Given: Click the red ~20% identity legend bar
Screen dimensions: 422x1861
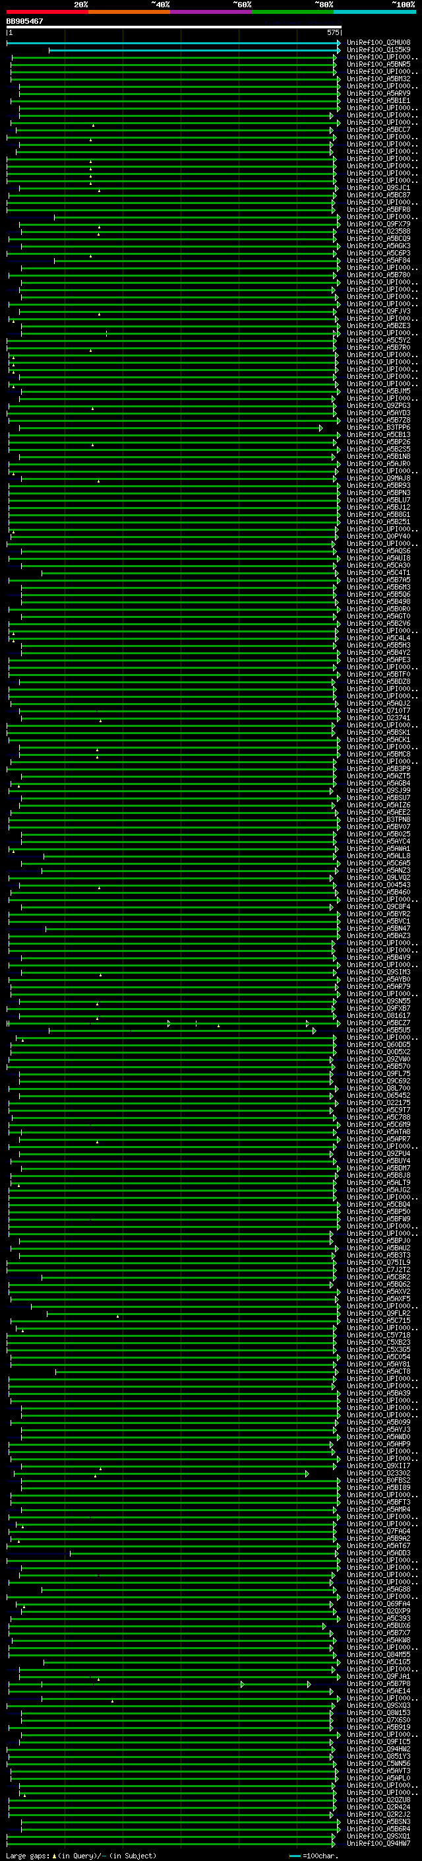Looking at the screenshot, I should [x=47, y=12].
